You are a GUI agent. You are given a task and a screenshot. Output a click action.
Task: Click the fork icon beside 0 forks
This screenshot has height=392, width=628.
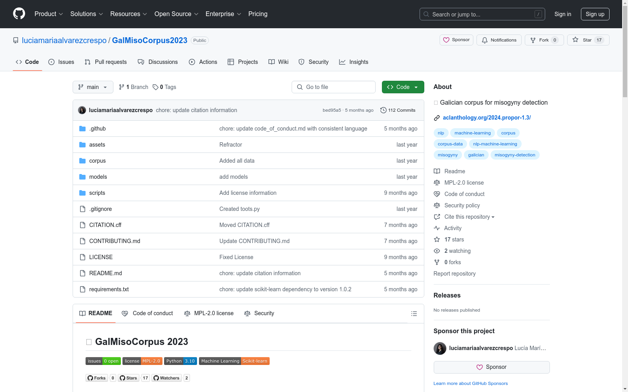(x=437, y=262)
